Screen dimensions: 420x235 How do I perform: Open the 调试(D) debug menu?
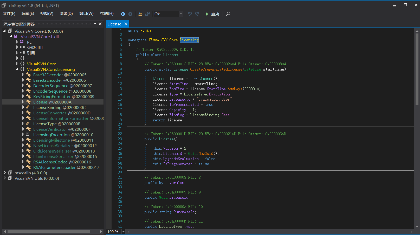pos(66,13)
